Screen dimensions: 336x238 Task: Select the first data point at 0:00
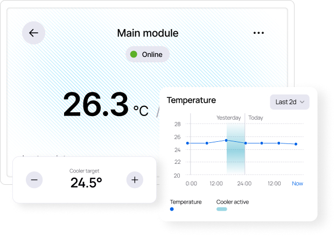[187, 143]
